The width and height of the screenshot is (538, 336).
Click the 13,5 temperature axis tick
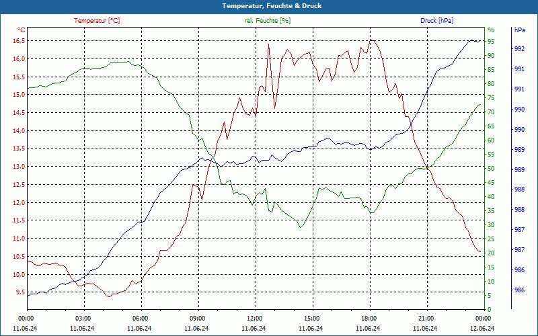[20, 149]
